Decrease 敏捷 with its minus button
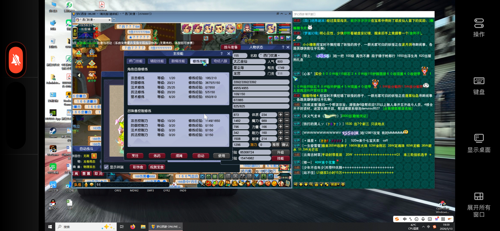 pos(287,139)
